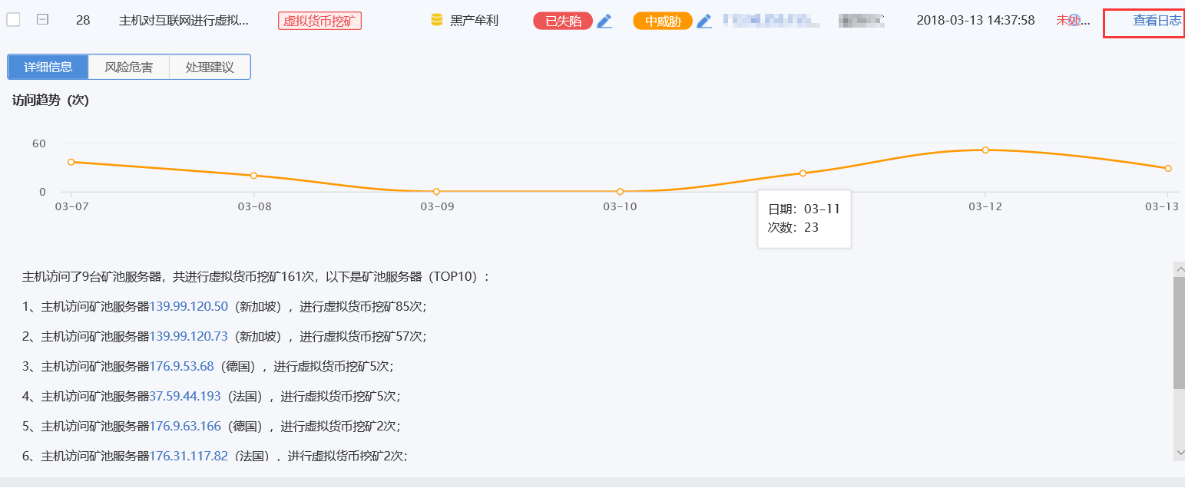Click the server list scrollbar thumb

click(x=1179, y=333)
